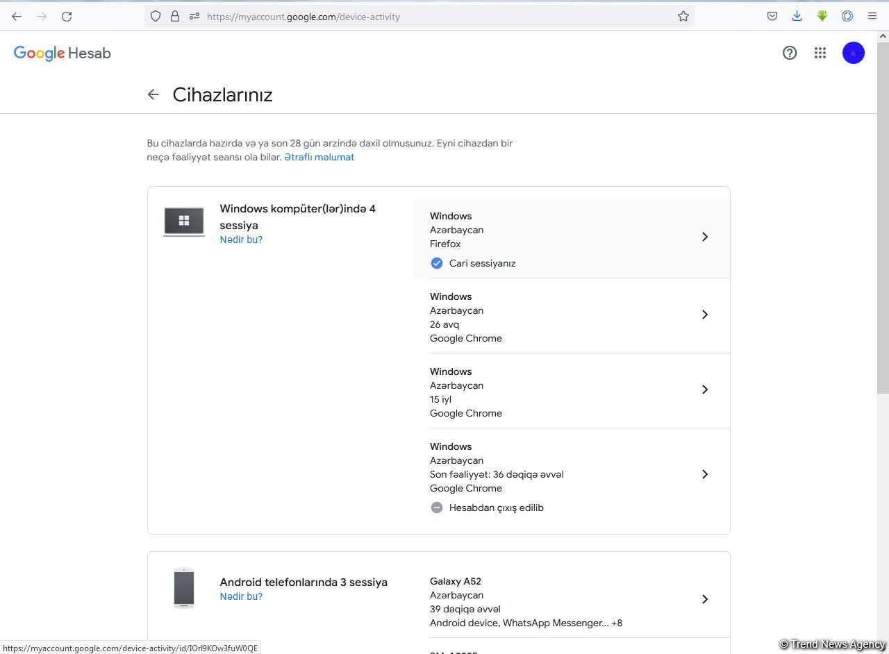Go back with the browser back arrow
The height and width of the screenshot is (654, 889).
17,16
